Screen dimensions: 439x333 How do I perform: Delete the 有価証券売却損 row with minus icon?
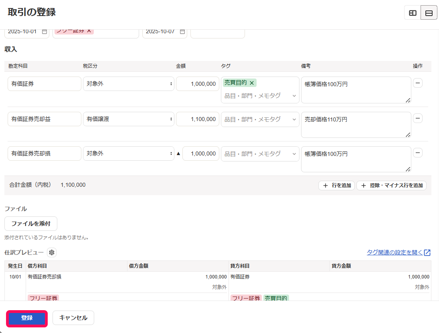point(417,153)
